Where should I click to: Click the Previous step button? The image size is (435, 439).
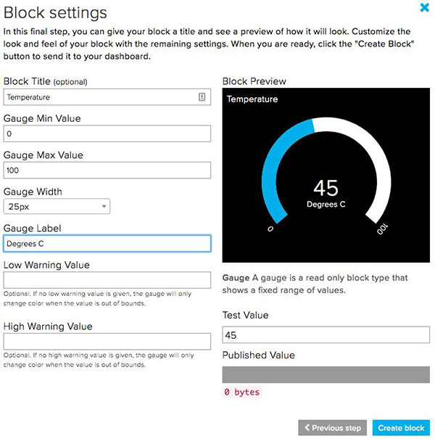click(x=333, y=428)
